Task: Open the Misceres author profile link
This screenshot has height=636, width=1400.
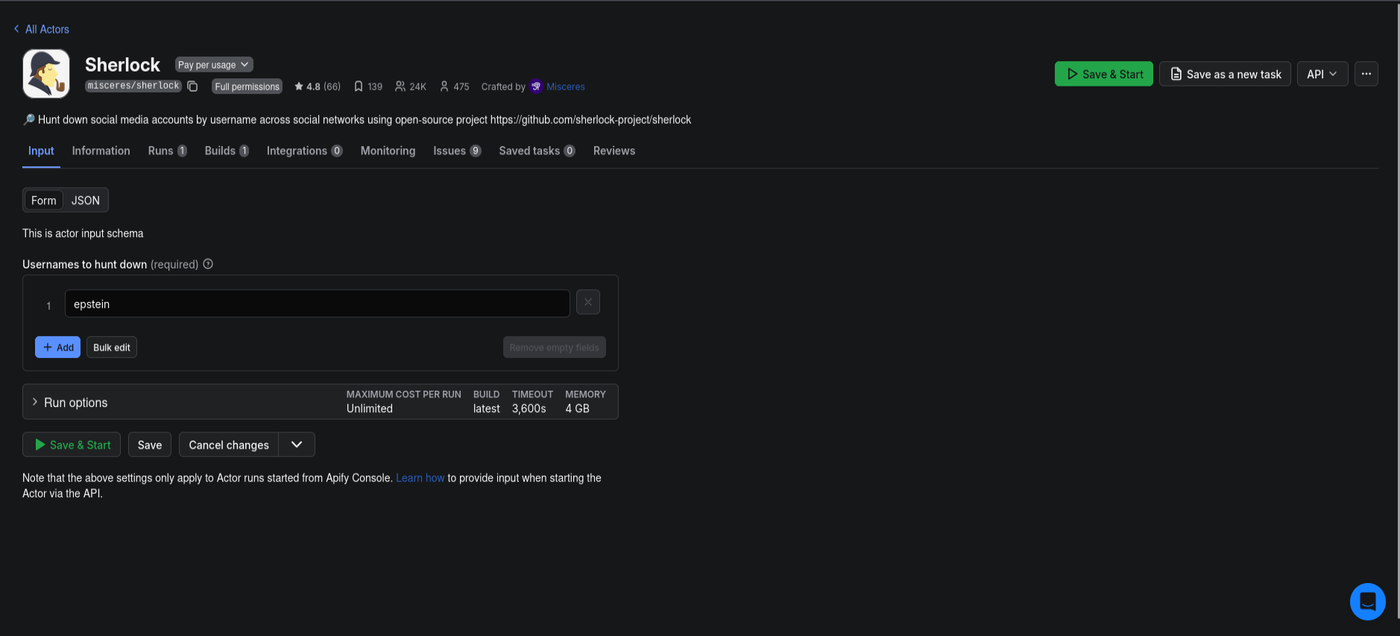Action: click(565, 86)
